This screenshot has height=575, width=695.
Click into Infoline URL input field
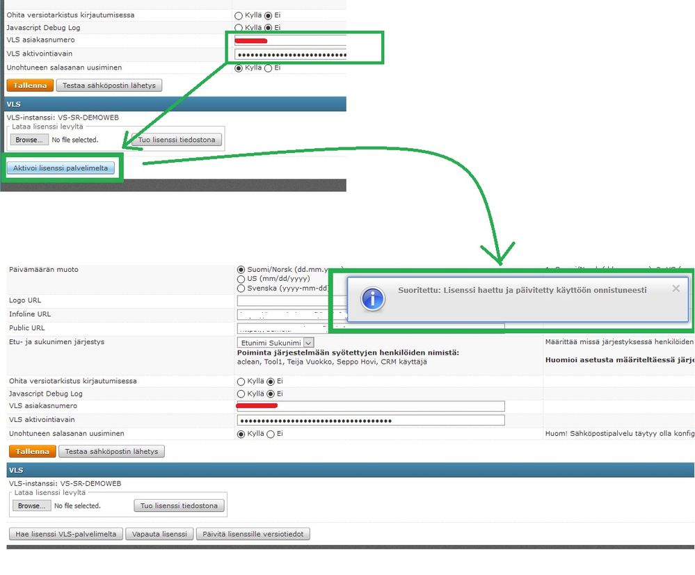pyautogui.click(x=292, y=314)
